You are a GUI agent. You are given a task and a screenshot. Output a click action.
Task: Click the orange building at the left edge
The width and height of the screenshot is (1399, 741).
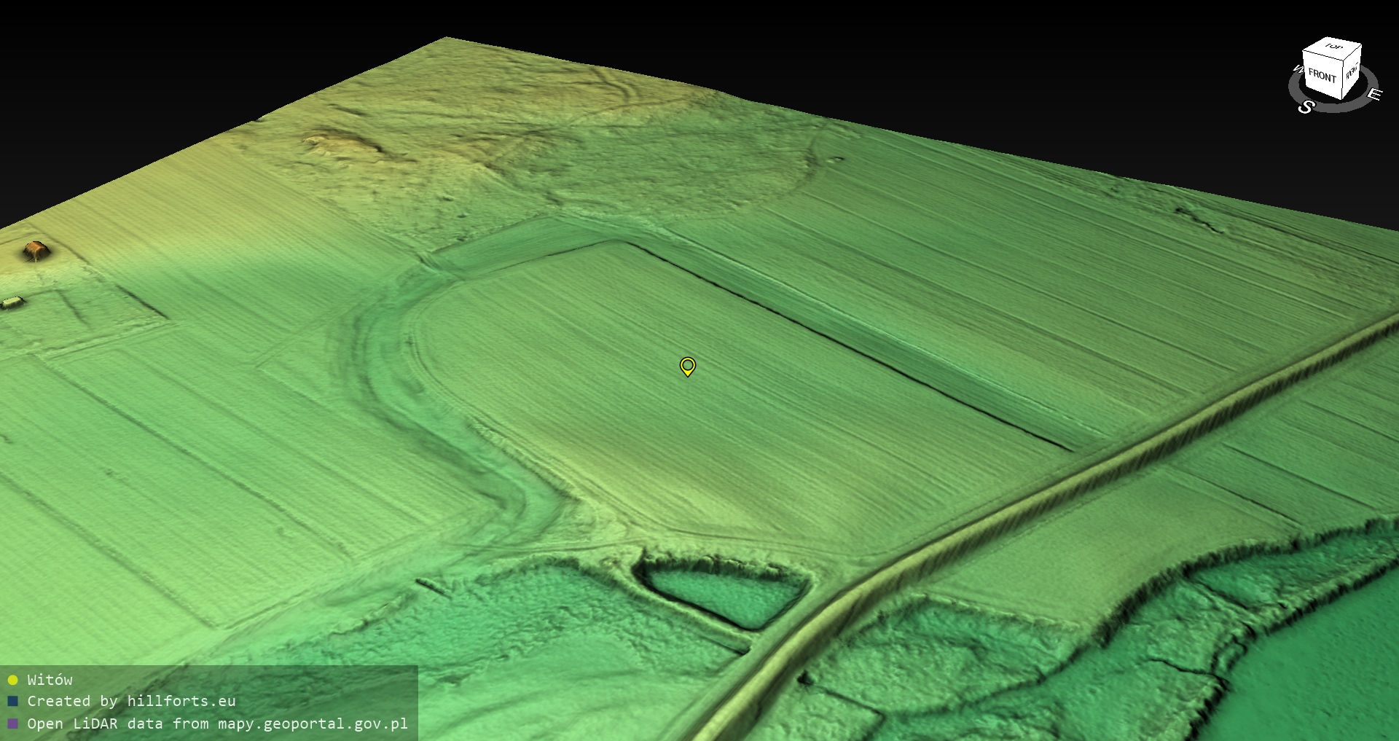(x=35, y=251)
